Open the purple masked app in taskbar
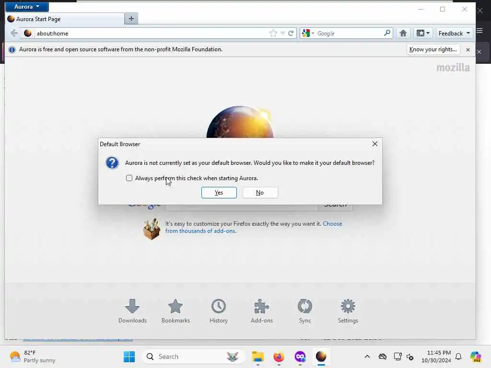 300,356
